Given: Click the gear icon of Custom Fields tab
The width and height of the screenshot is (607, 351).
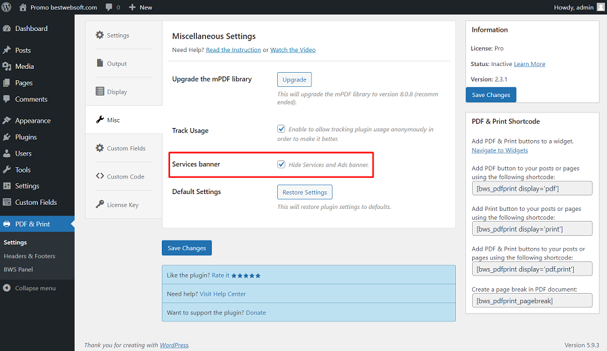Looking at the screenshot, I should pos(100,148).
